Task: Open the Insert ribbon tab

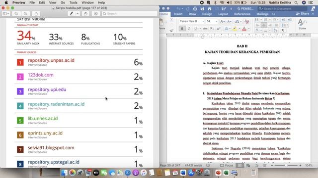Action: [178, 14]
